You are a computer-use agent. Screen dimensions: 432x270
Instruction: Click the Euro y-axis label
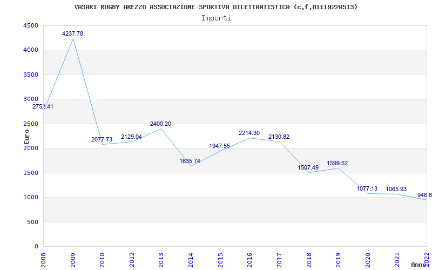26,137
